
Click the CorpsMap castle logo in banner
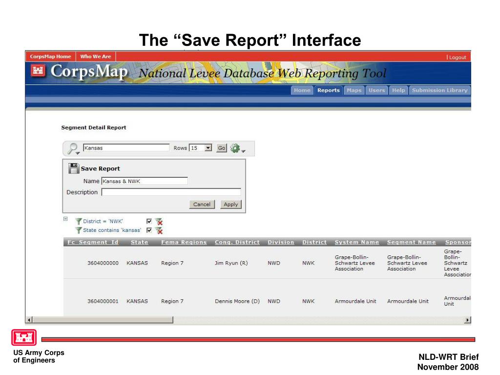[x=38, y=71]
